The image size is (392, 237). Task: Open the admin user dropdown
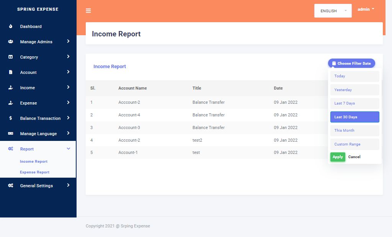tap(366, 9)
